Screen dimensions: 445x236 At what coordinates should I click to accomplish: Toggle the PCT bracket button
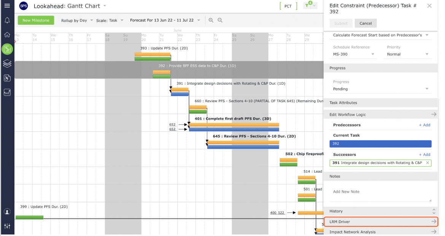(288, 6)
